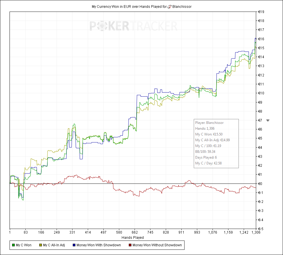Click the 'Hands Played' x-axis title
This screenshot has height=255, width=283.
133,238
